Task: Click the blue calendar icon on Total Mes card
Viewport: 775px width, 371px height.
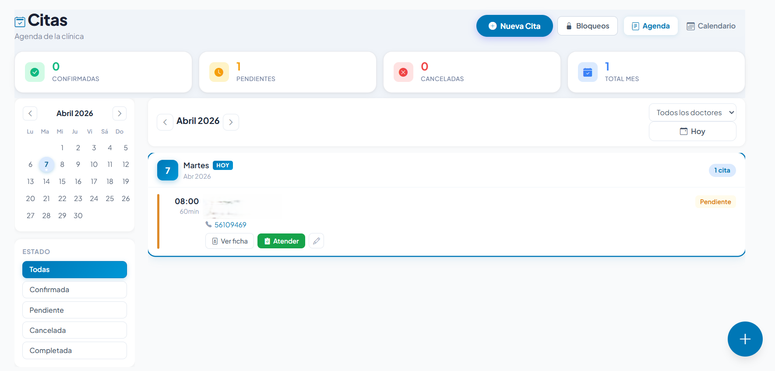Action: click(588, 72)
